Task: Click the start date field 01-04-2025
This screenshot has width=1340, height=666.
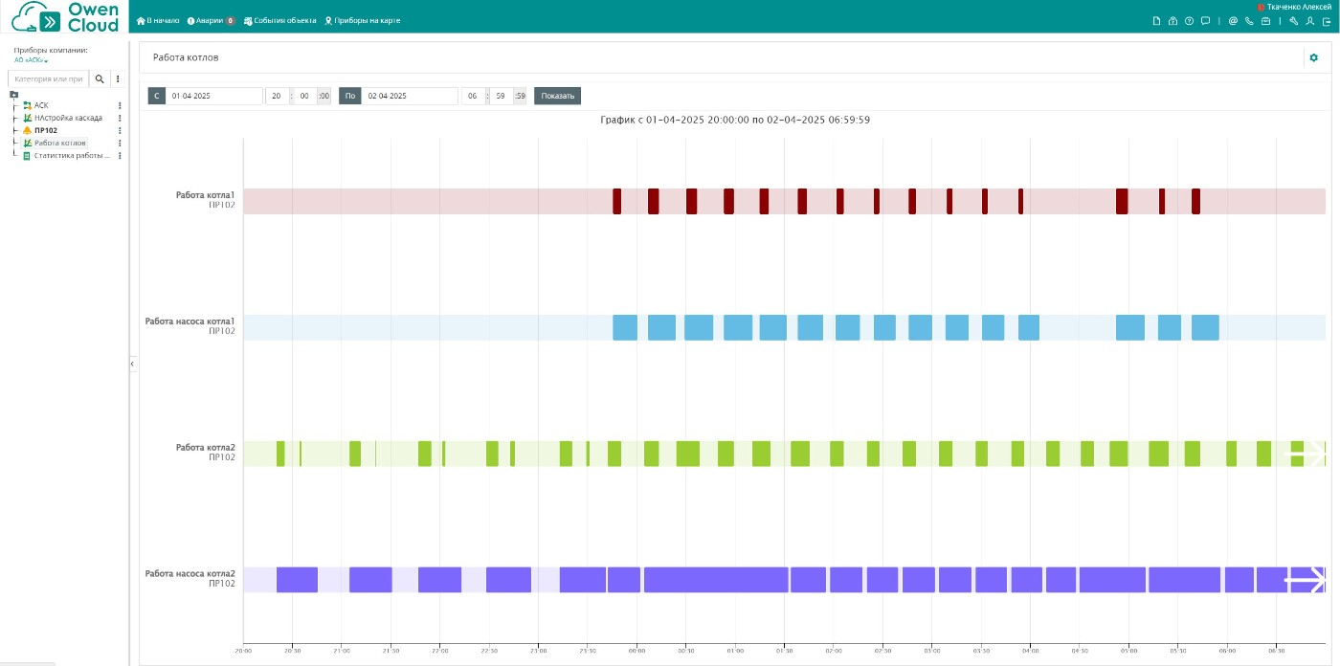Action: (x=213, y=96)
